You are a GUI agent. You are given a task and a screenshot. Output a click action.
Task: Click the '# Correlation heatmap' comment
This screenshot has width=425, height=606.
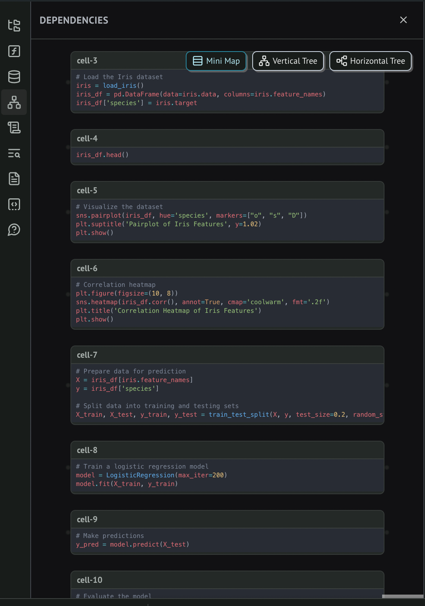point(116,285)
